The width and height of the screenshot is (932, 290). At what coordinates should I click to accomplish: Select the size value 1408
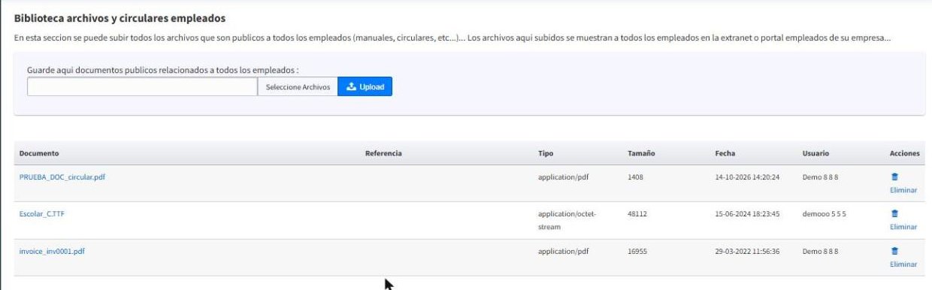[x=635, y=177]
